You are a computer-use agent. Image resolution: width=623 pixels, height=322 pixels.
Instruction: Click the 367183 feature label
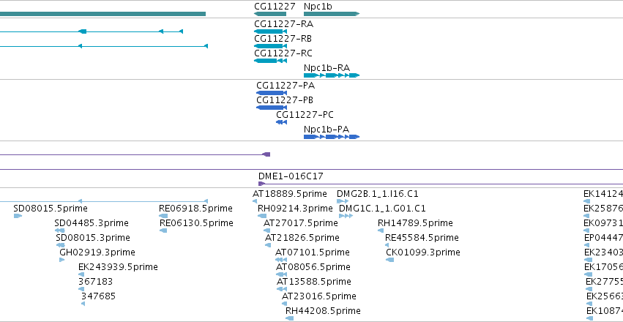[95, 282]
